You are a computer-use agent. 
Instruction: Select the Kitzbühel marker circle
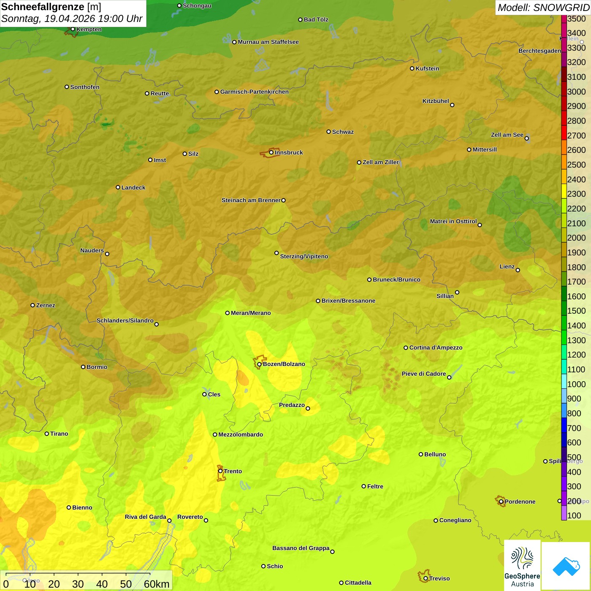pyautogui.click(x=452, y=105)
